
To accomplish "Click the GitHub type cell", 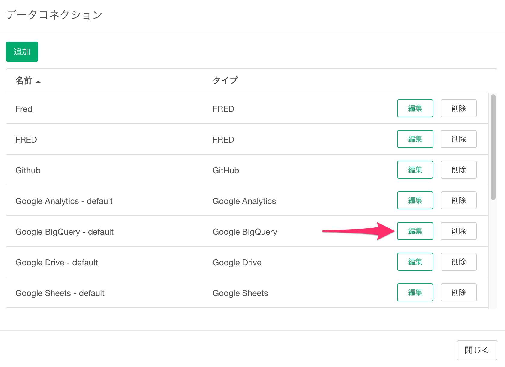I will point(226,170).
